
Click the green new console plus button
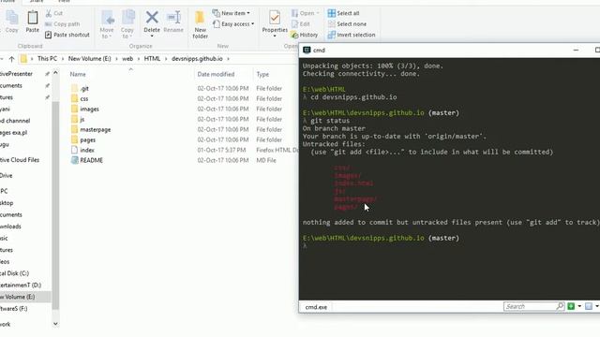[x=571, y=306]
